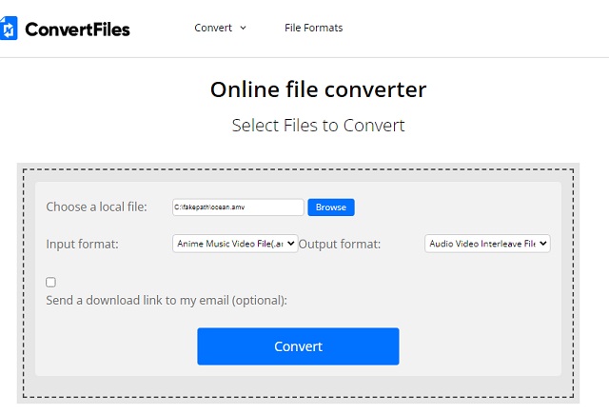Click the large Convert button
The width and height of the screenshot is (609, 414).
pyautogui.click(x=298, y=346)
